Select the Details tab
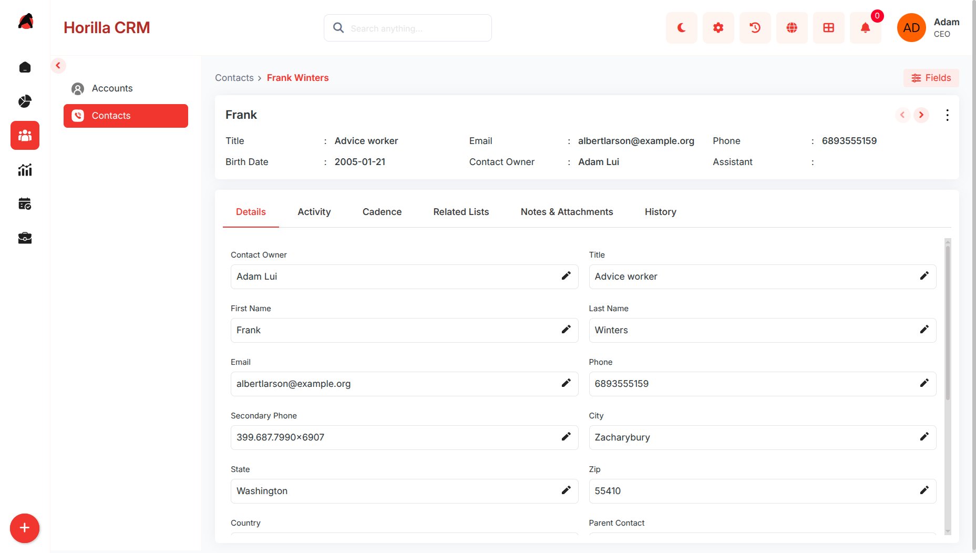Screen dimensions: 976x553 coord(251,212)
